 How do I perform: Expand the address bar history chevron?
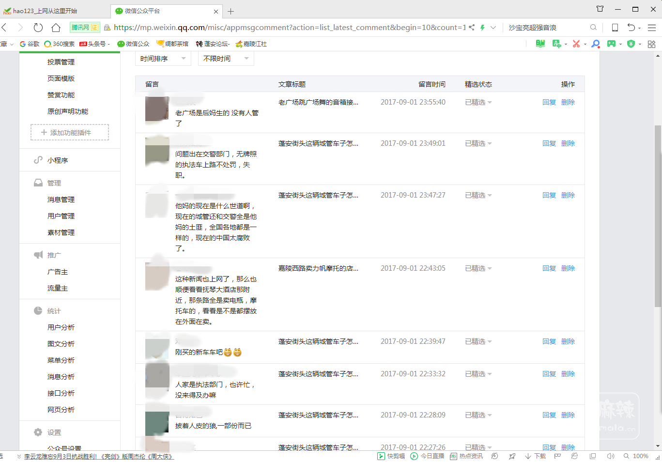click(493, 28)
